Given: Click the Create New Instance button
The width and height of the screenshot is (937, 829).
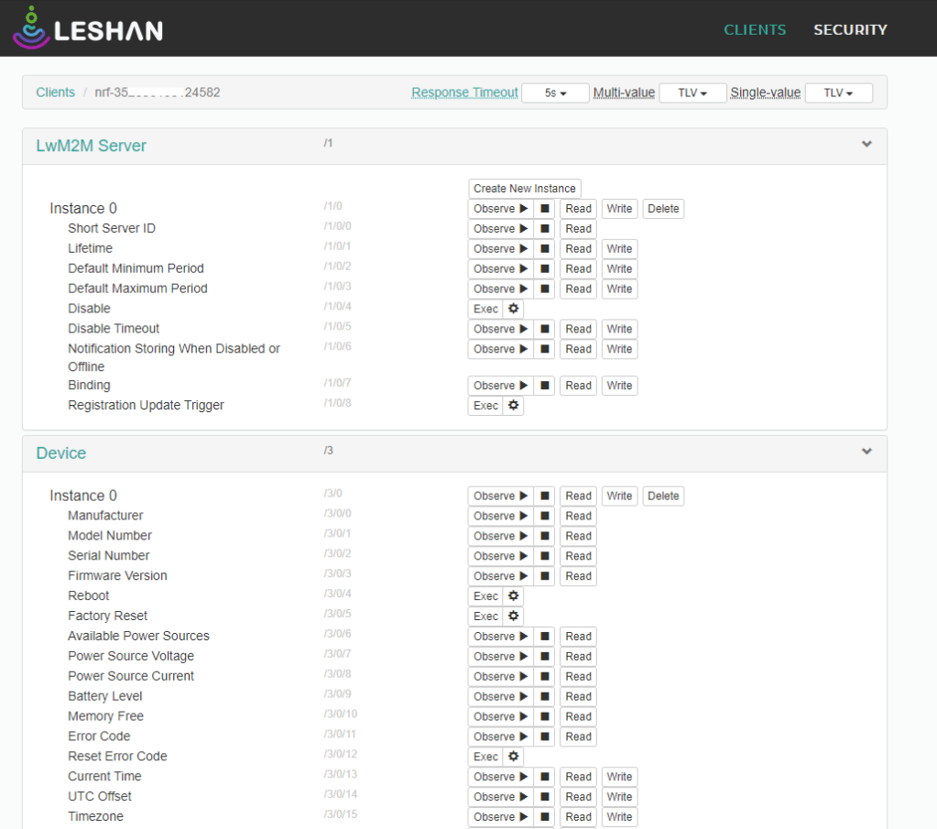Looking at the screenshot, I should click(525, 189).
